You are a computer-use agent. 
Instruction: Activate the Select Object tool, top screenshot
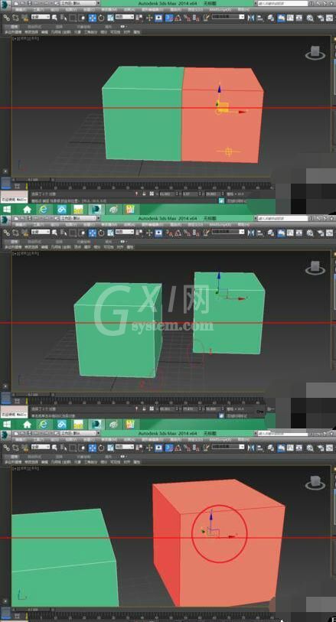coord(54,18)
